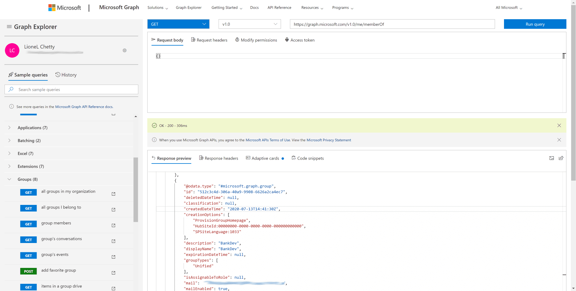Screen dimensions: 576x291
Task: Switch to the Request headers tab
Action: point(209,40)
